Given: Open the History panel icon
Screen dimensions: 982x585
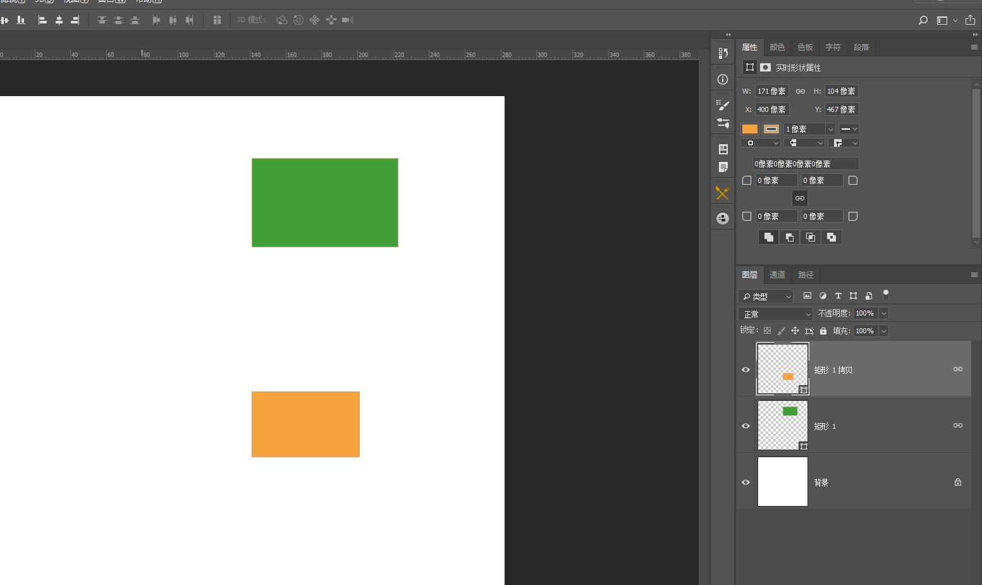Looking at the screenshot, I should (723, 53).
